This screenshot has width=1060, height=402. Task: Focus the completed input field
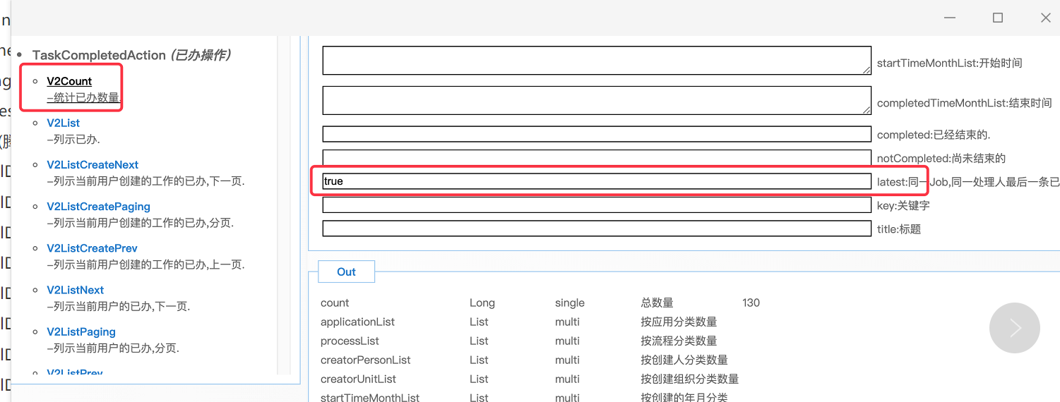pos(597,134)
